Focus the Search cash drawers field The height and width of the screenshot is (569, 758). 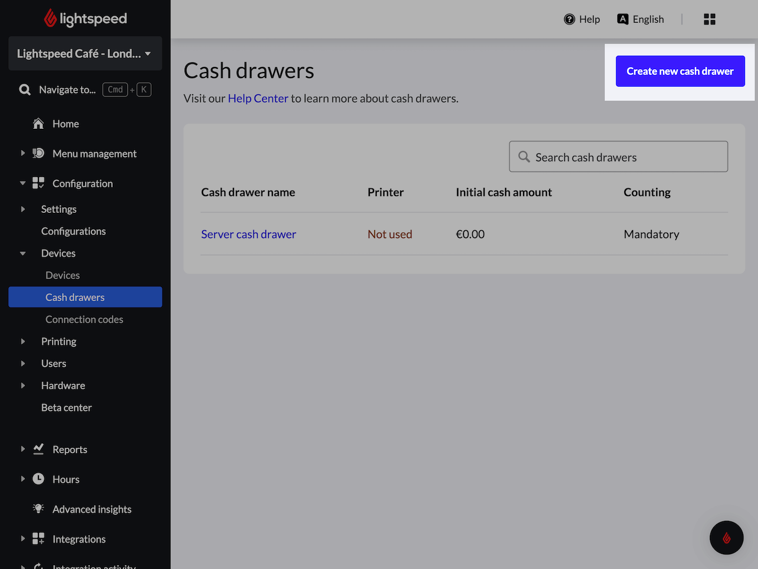(x=618, y=157)
